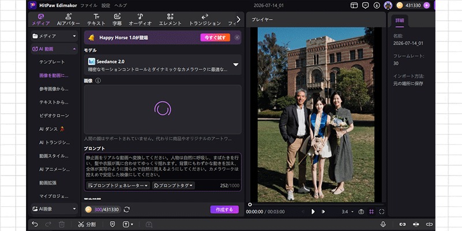462x231 pixels.
Task: Select 動画拡張 in the sidebar
Action: click(x=48, y=182)
